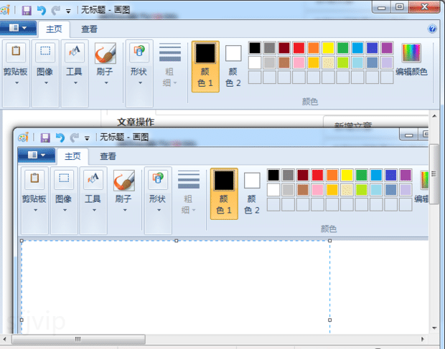Click the Save floppy icon in the lower Paint window

(x=45, y=138)
